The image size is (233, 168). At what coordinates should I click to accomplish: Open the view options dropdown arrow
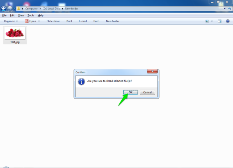(212, 21)
